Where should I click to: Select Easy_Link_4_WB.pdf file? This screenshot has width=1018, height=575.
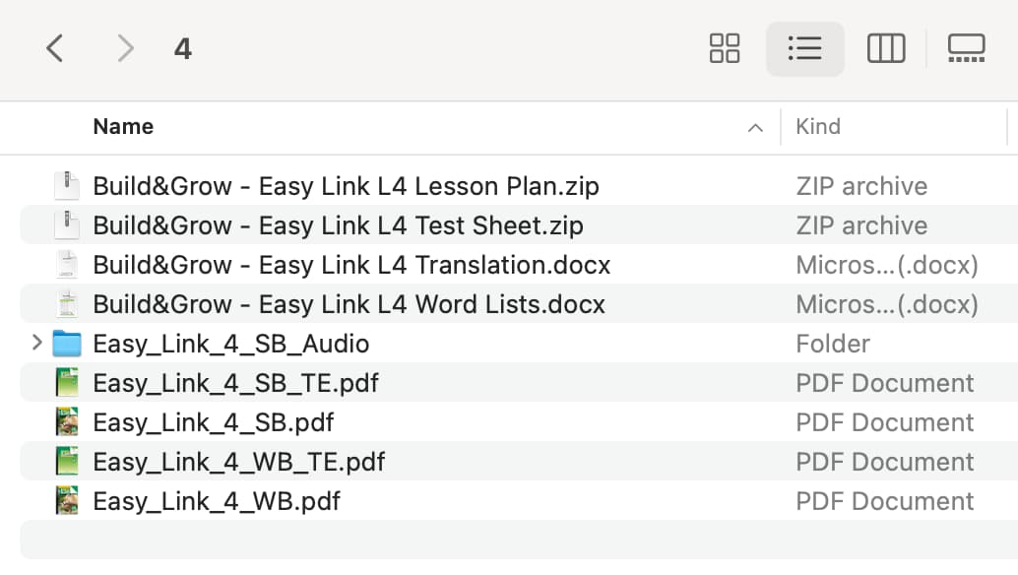click(520, 501)
